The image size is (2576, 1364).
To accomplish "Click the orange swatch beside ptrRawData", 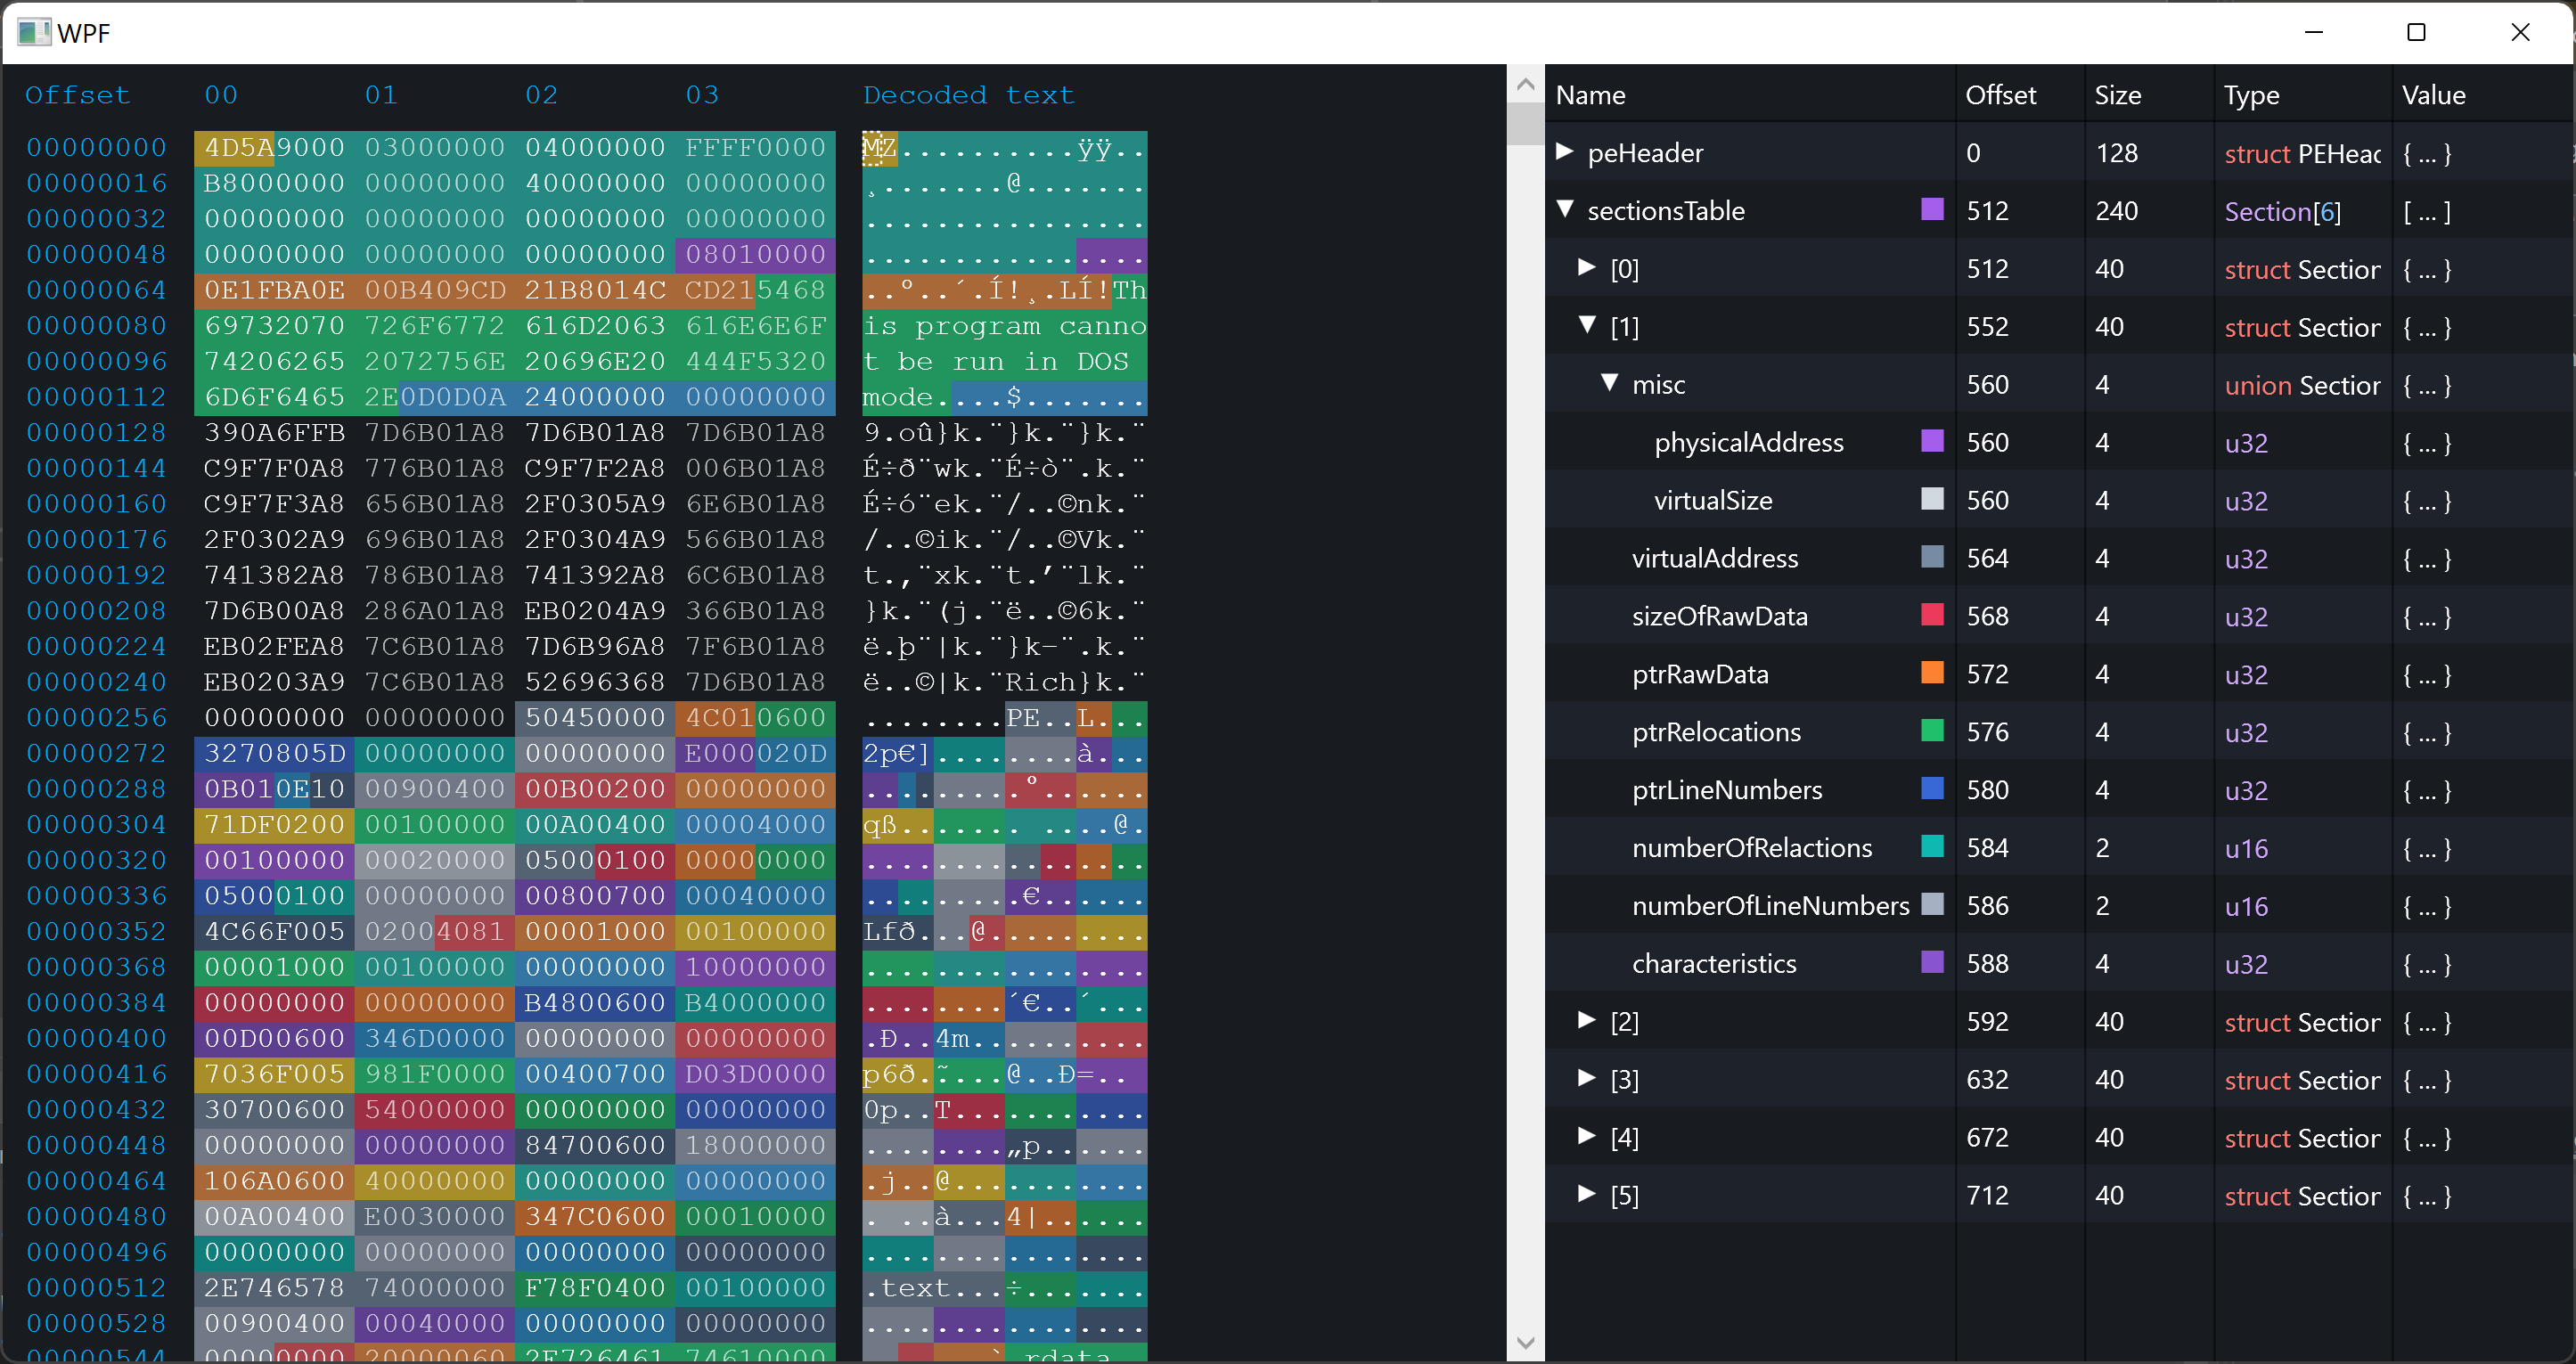I will 1932,674.
